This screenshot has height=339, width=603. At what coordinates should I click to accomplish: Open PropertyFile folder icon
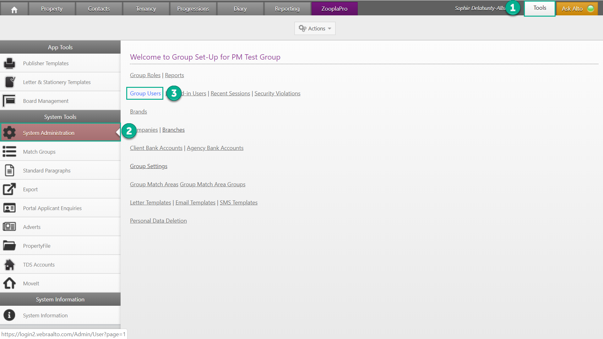9,246
